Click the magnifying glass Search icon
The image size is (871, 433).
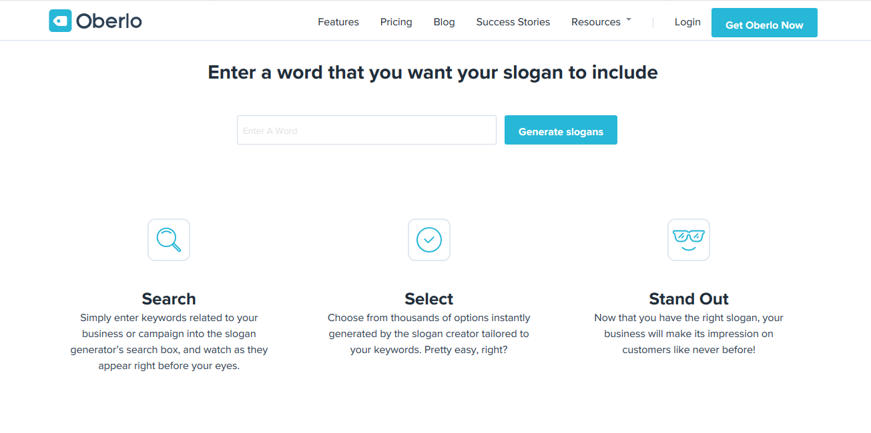pyautogui.click(x=169, y=240)
